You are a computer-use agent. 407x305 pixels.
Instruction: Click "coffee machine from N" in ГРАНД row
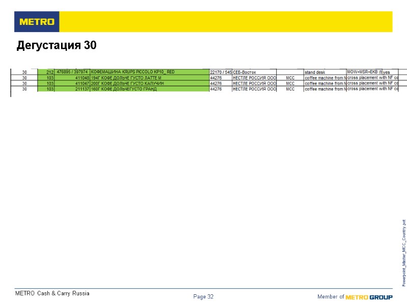point(325,89)
